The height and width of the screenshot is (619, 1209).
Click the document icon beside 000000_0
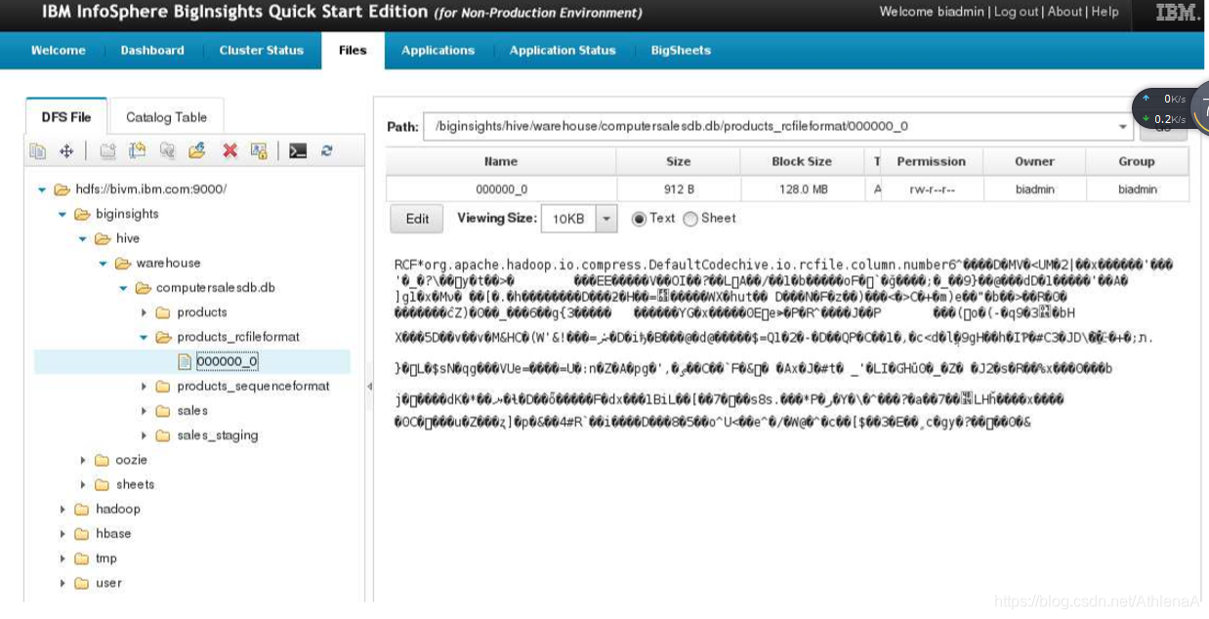(185, 361)
